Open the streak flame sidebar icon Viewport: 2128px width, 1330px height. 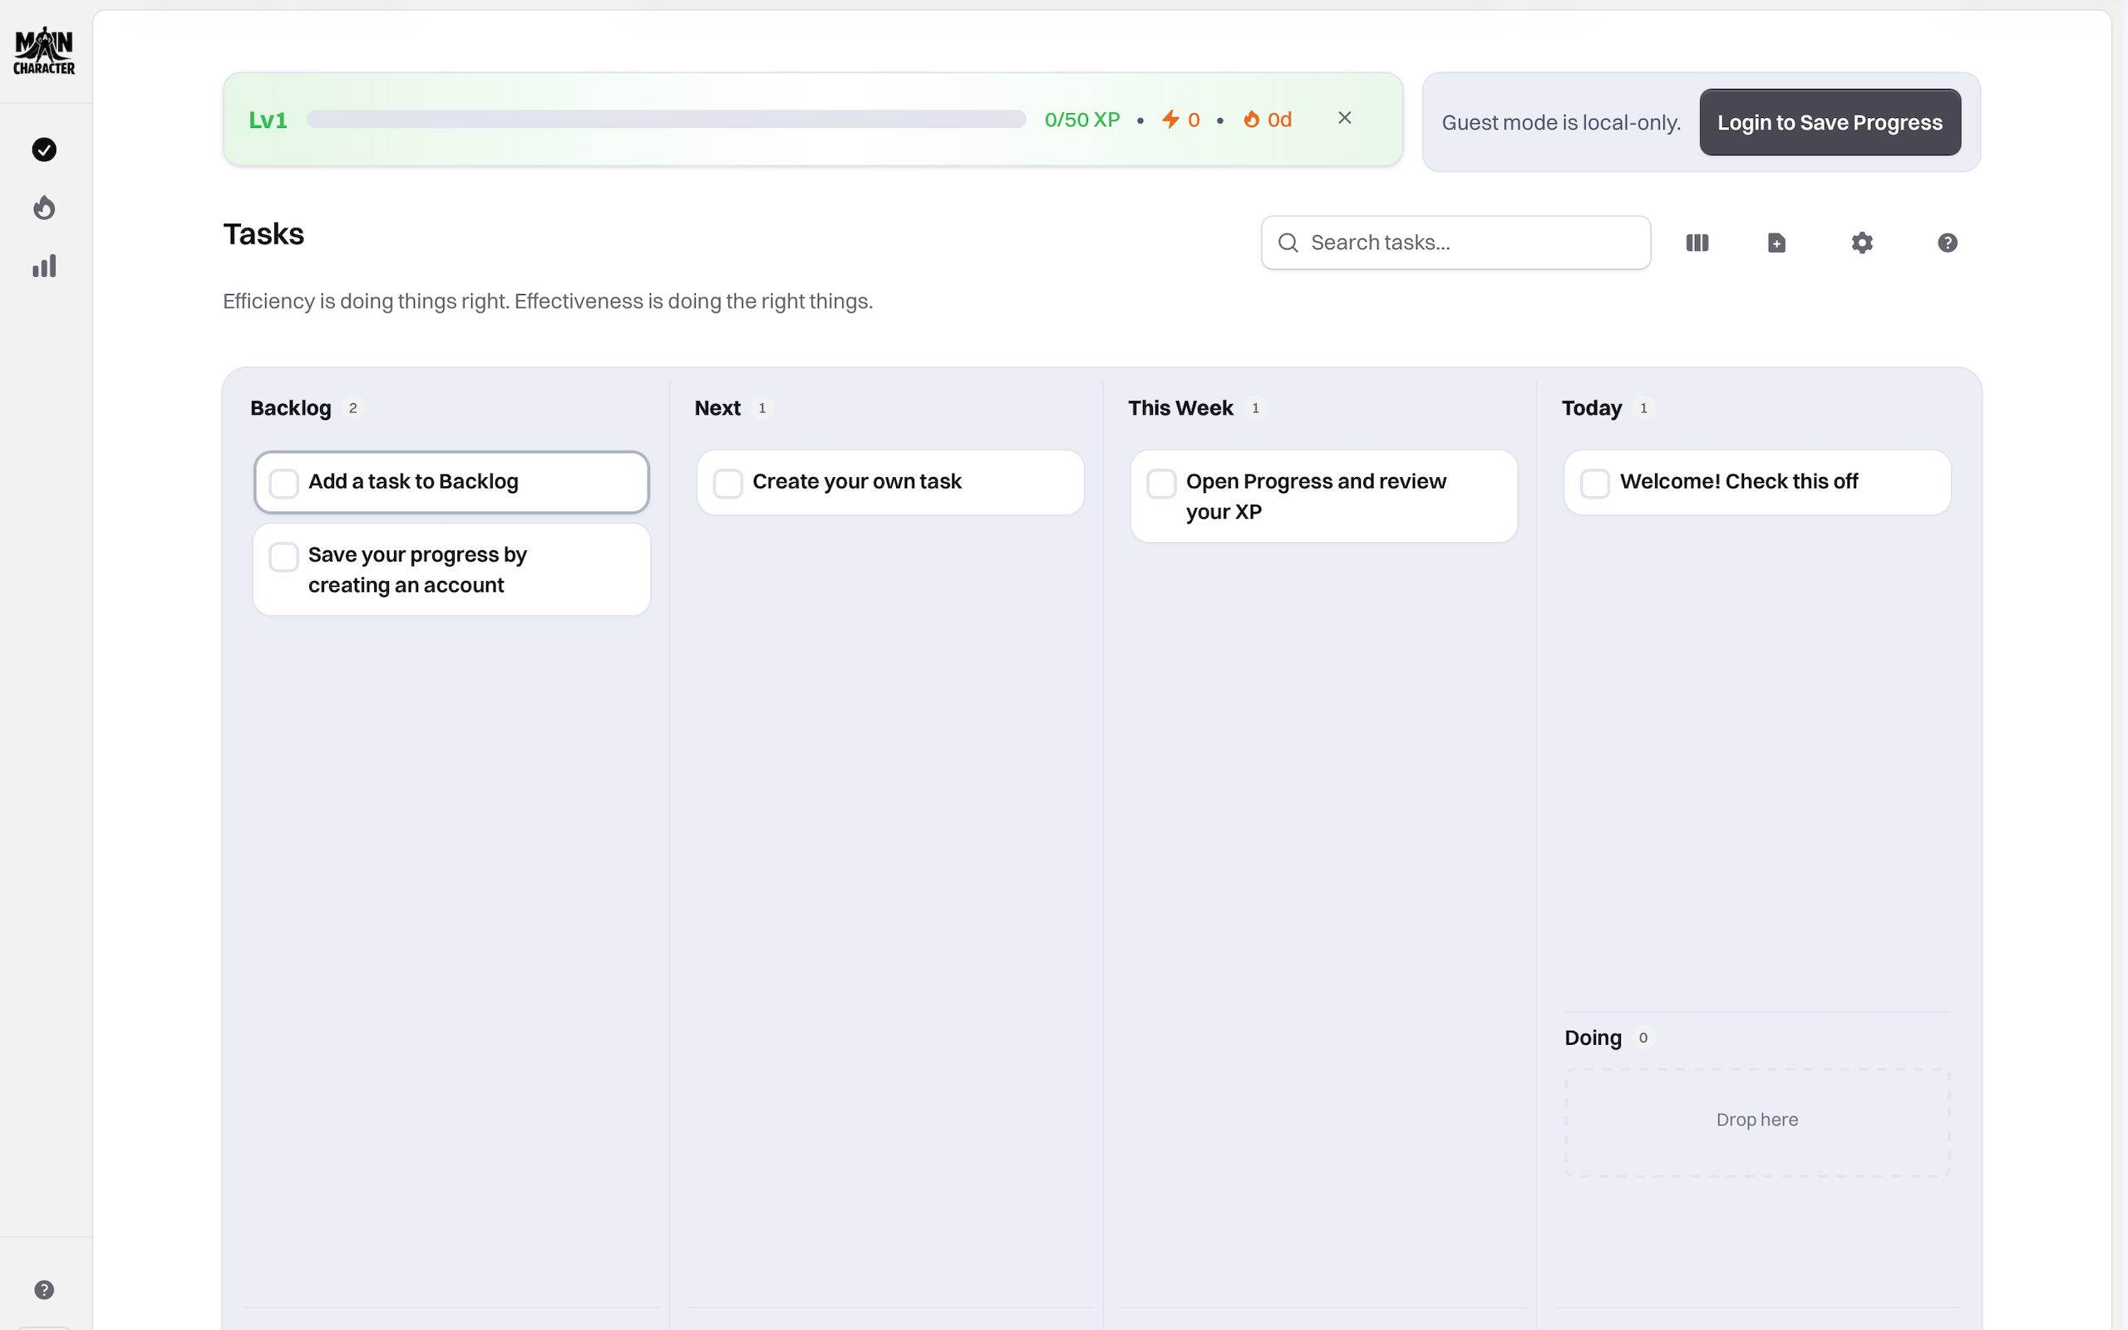tap(44, 208)
